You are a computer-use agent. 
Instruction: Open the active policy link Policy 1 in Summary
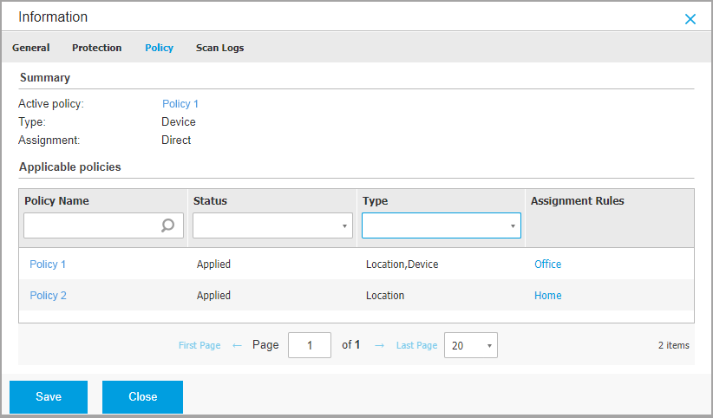pos(180,104)
